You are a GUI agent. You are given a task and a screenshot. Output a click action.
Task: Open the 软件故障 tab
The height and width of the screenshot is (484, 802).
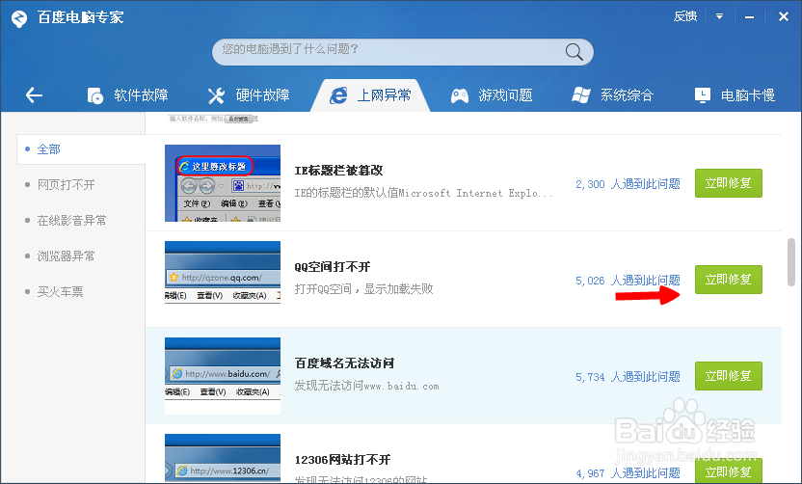coord(127,95)
